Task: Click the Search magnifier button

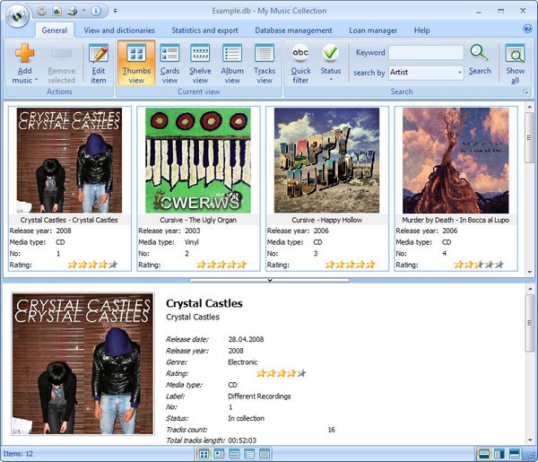Action: point(480,60)
